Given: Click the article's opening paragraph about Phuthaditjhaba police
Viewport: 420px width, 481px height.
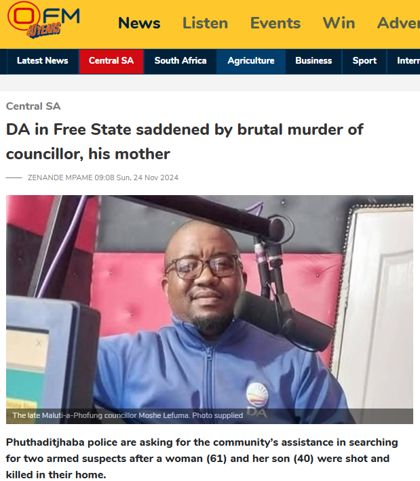Looking at the screenshot, I should (202, 458).
